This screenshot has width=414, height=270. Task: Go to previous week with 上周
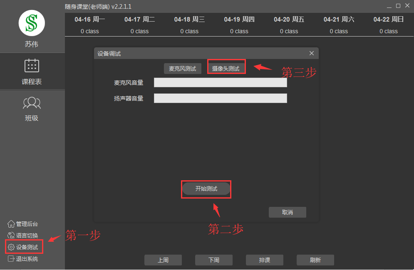(x=163, y=260)
